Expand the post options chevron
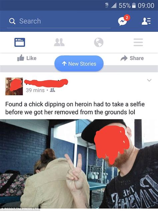This screenshot has width=158, height=211. (149, 80)
